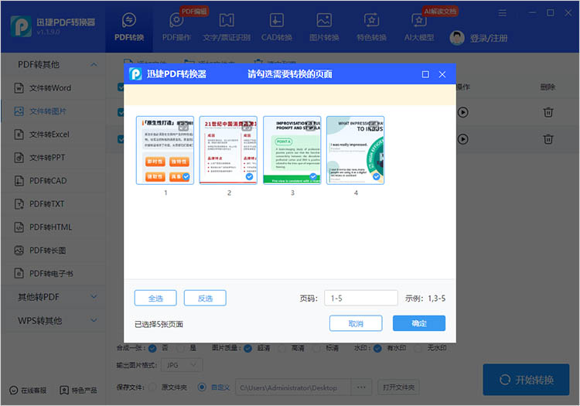This screenshot has width=580, height=406.
Task: Uncheck the checkmark on page 1 thumbnail
Action: pos(186,177)
